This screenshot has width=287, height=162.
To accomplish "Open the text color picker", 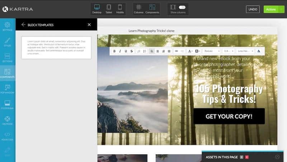I will tap(190, 51).
